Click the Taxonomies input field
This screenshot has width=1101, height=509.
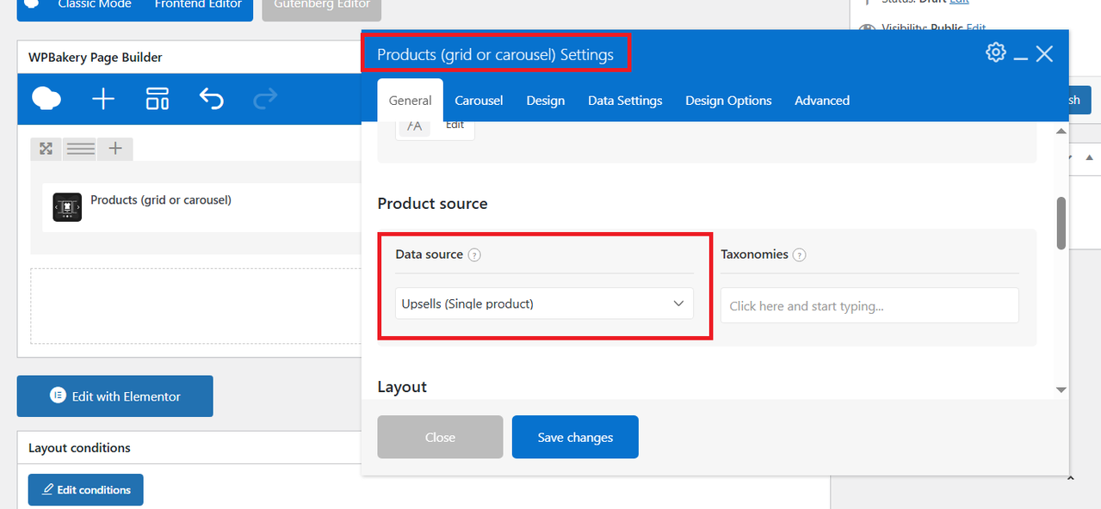869,305
